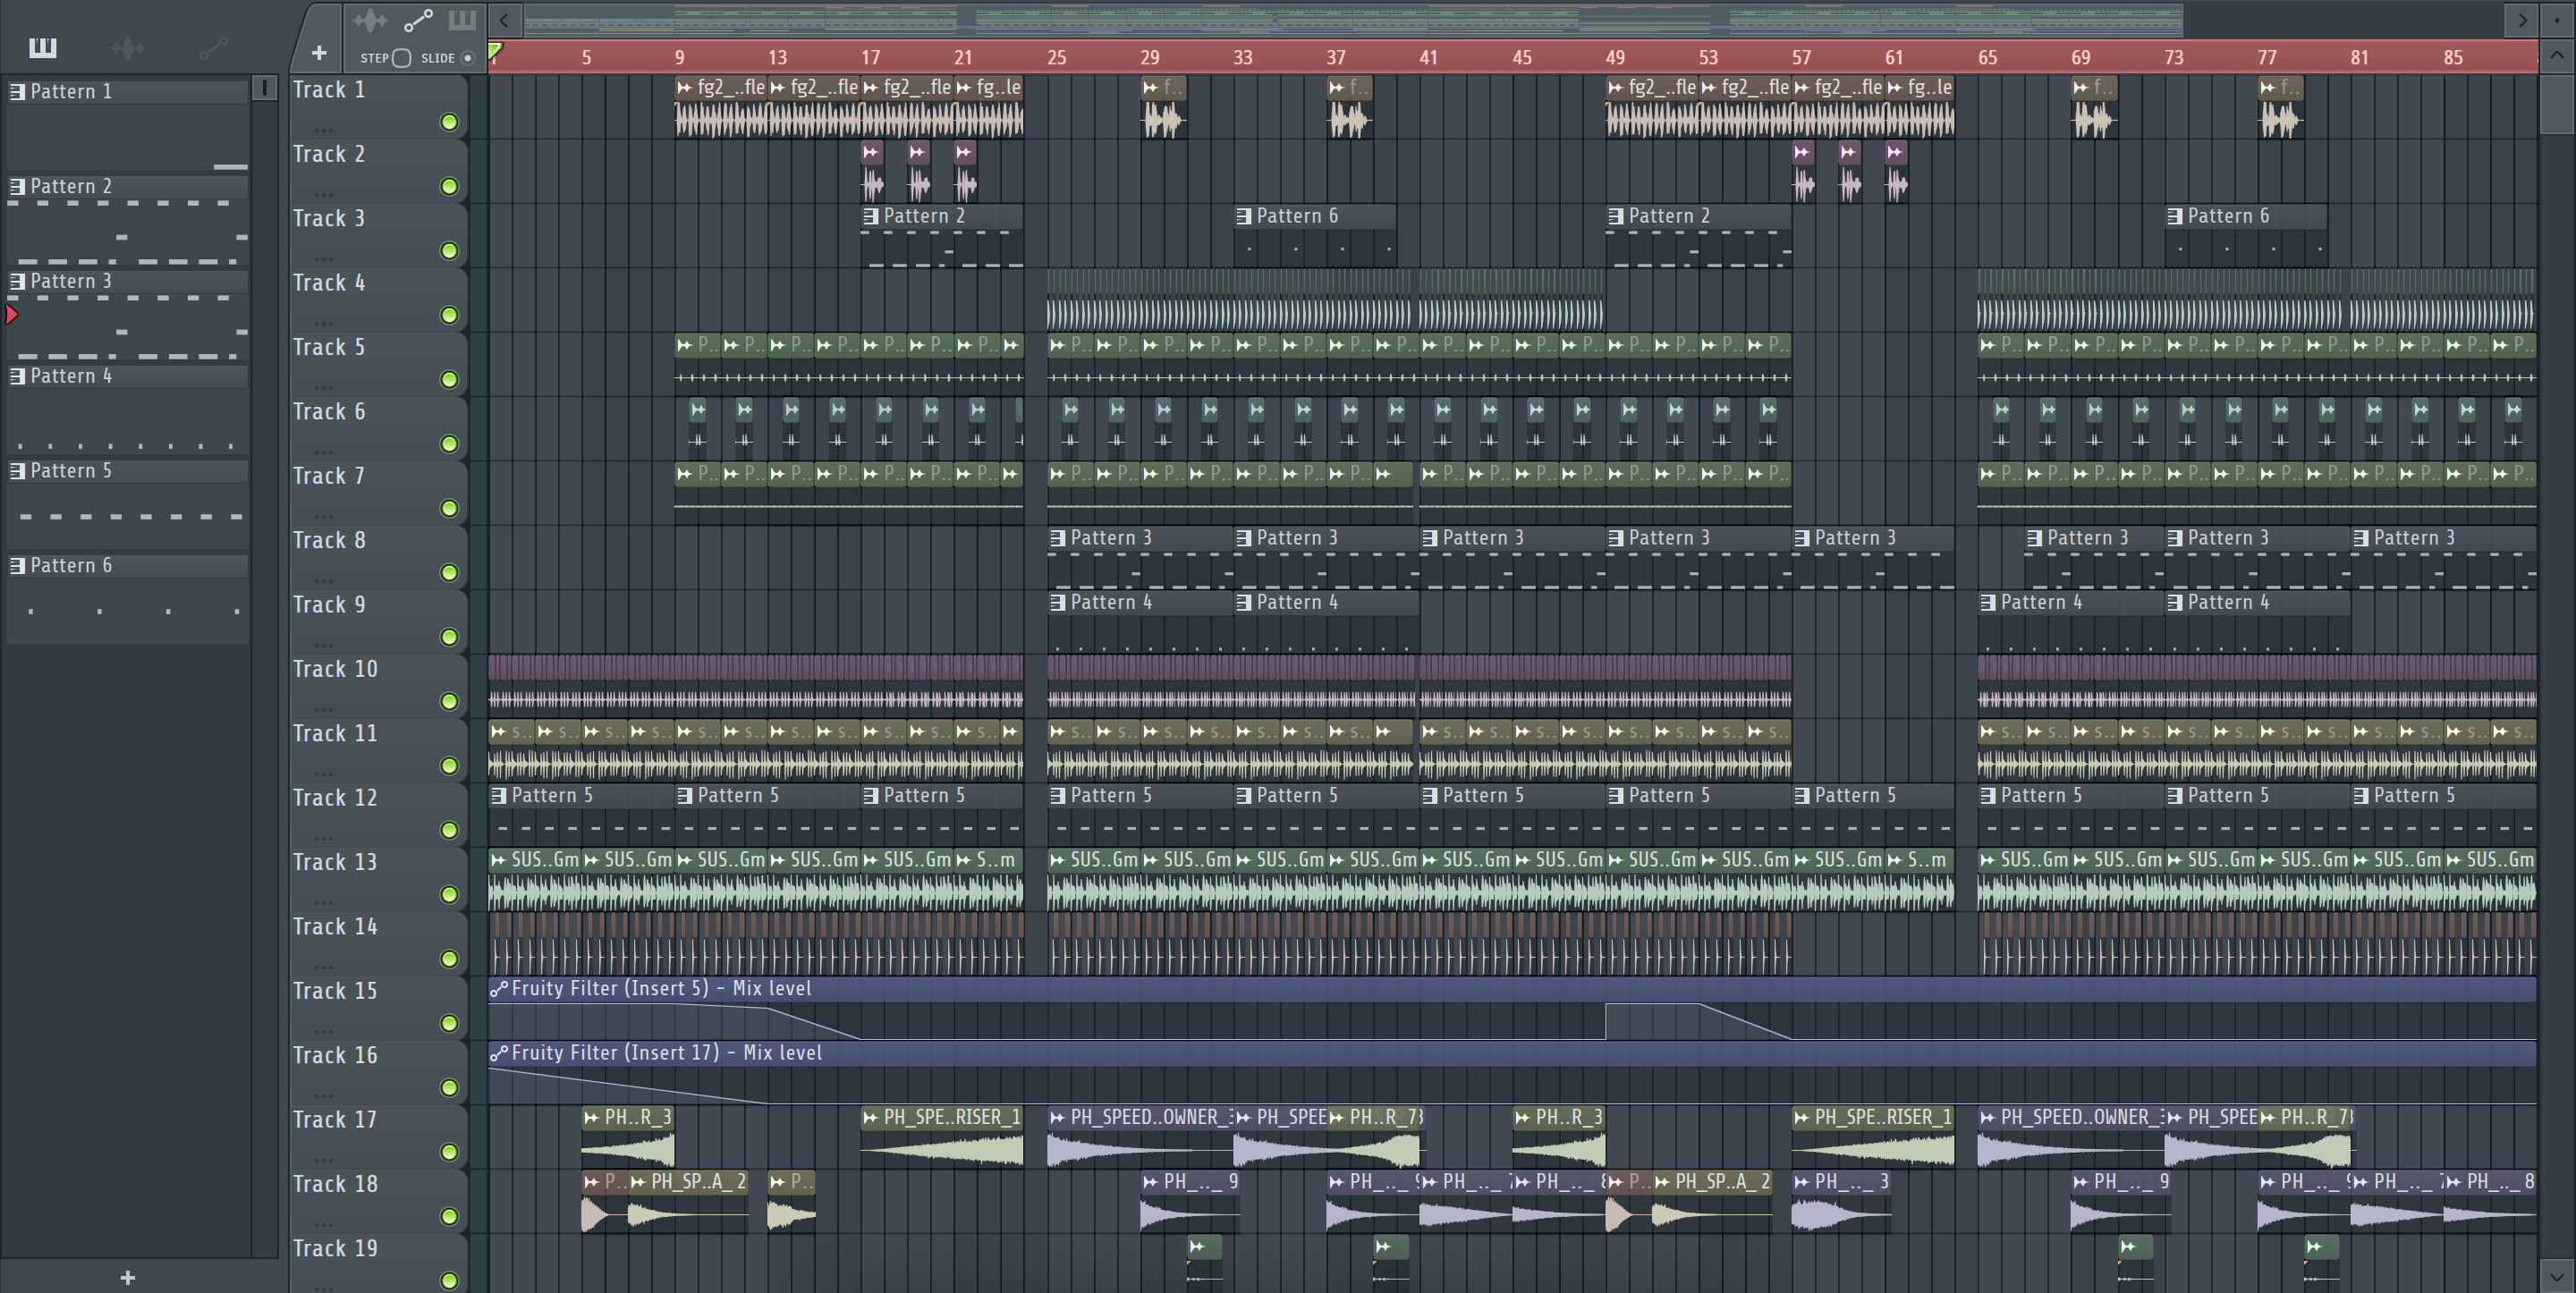Open clip menu of Fruity Filter Insert 5 automation
This screenshot has width=2576, height=1293.
coord(498,989)
